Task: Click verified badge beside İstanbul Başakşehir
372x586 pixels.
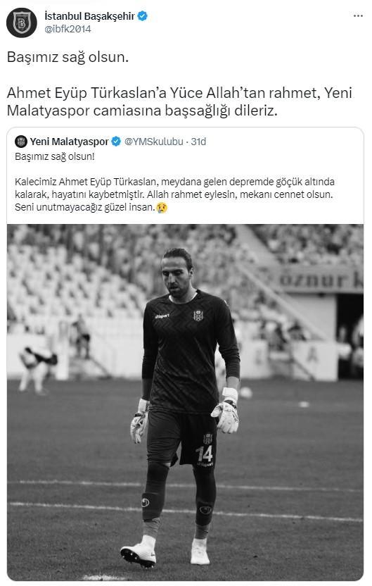Action: (x=143, y=16)
